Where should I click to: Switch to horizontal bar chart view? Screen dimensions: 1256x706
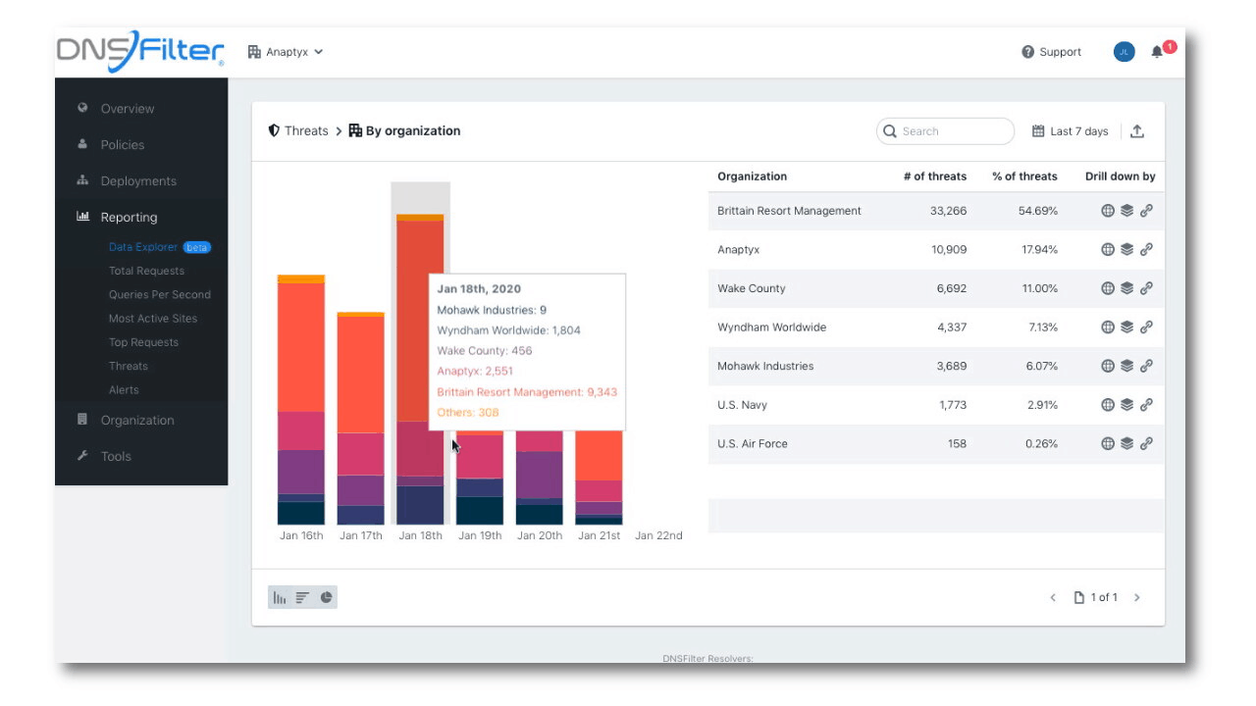[302, 597]
